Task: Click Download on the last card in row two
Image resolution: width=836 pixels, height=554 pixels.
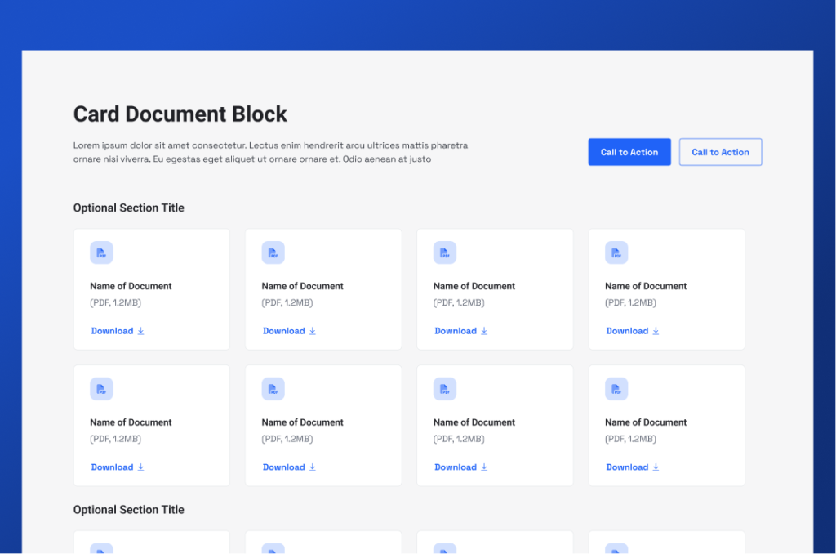Action: 627,467
